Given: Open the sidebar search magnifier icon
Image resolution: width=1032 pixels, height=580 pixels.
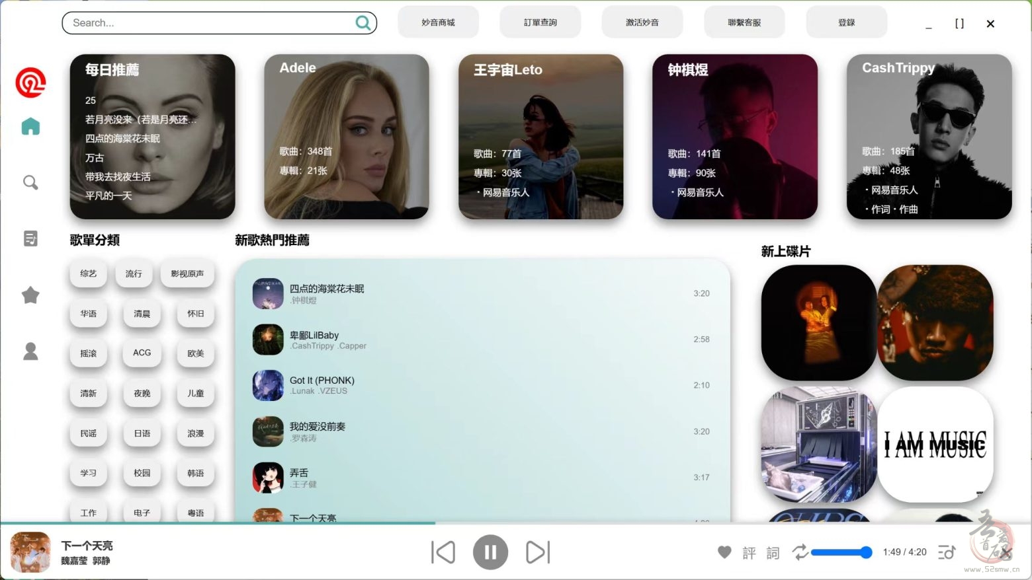Looking at the screenshot, I should [30, 182].
